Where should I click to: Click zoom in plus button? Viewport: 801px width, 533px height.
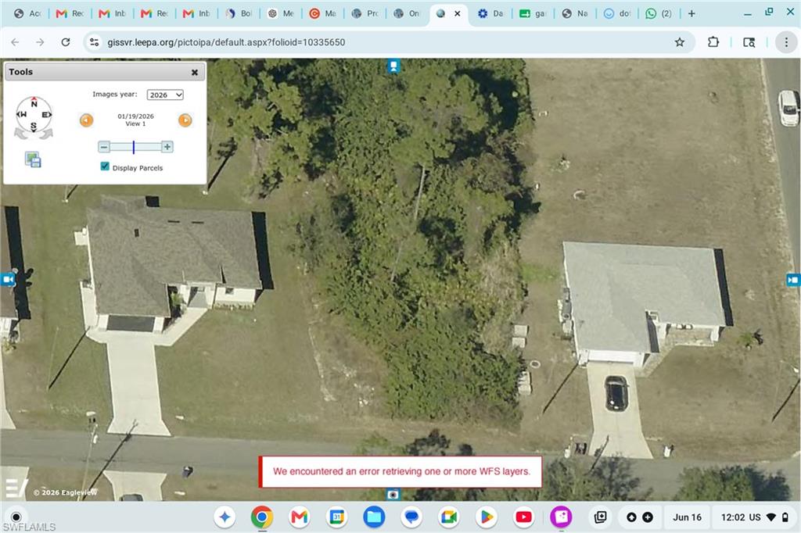[x=167, y=147]
